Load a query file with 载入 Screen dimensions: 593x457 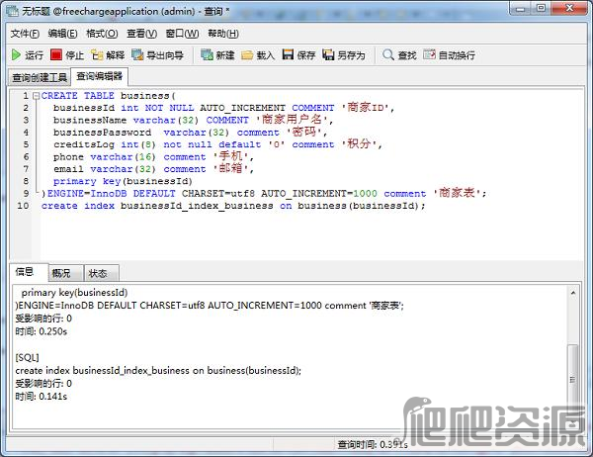[258, 55]
